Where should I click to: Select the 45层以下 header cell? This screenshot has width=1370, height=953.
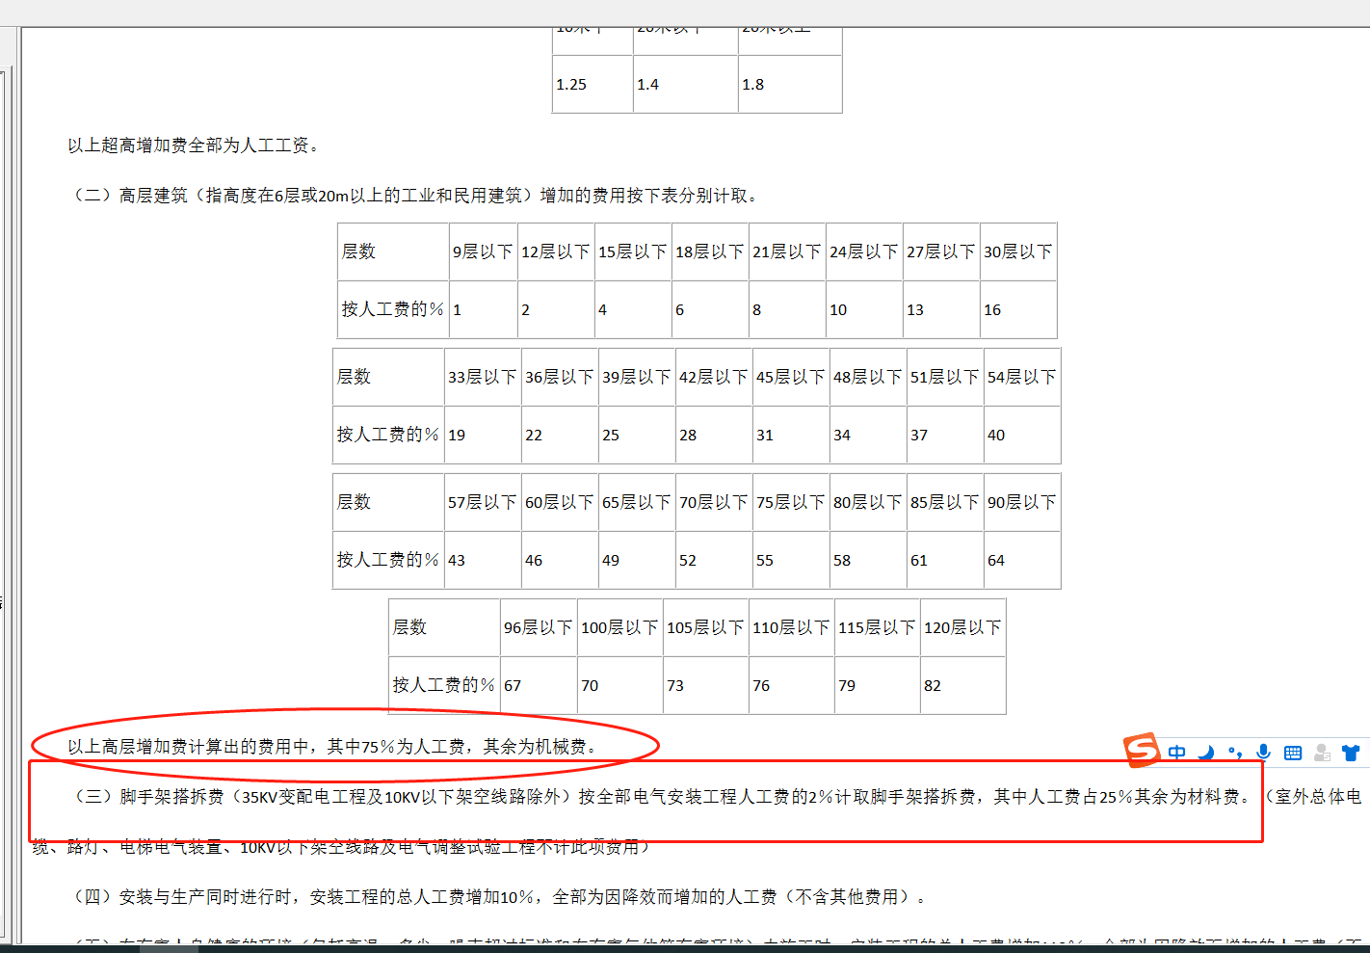tap(791, 377)
